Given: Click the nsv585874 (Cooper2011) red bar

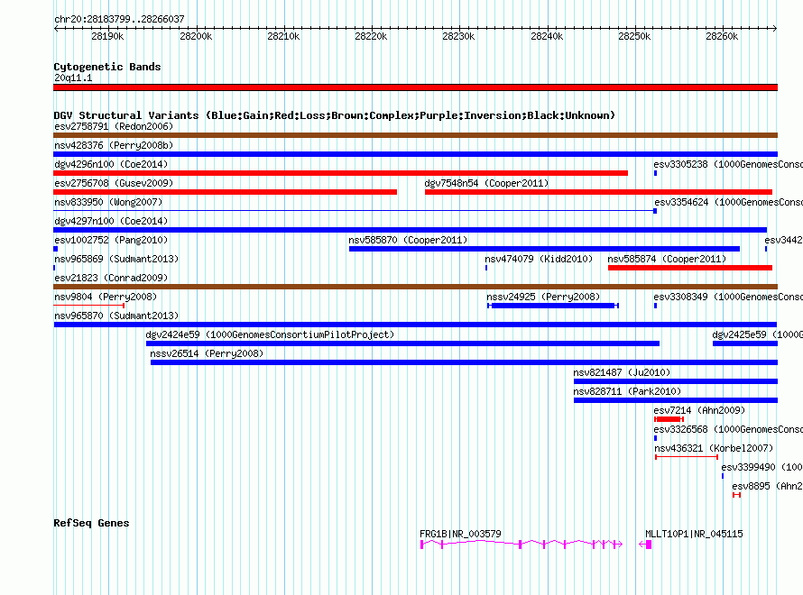Looking at the screenshot, I should coord(690,268).
